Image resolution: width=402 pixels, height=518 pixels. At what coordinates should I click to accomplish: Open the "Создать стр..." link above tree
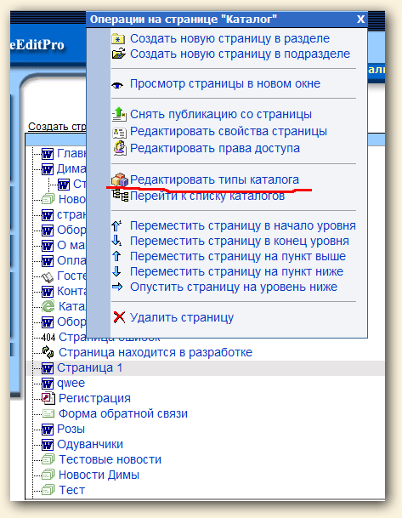tap(57, 126)
